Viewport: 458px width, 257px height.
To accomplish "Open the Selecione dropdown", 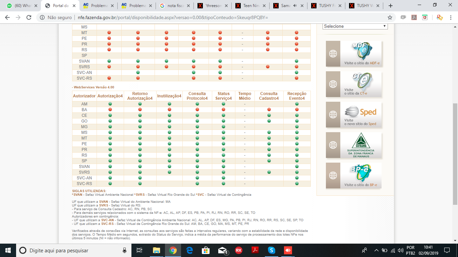I will click(x=355, y=26).
